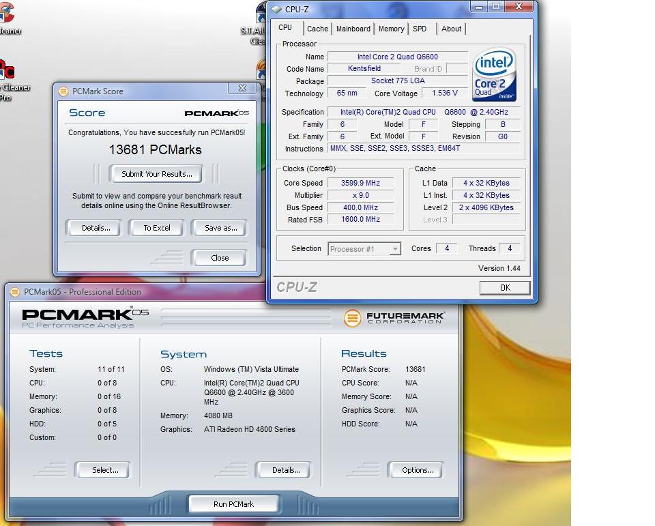Click the Memory tests count 0 of 16
Image resolution: width=655 pixels, height=526 pixels.
pos(109,396)
